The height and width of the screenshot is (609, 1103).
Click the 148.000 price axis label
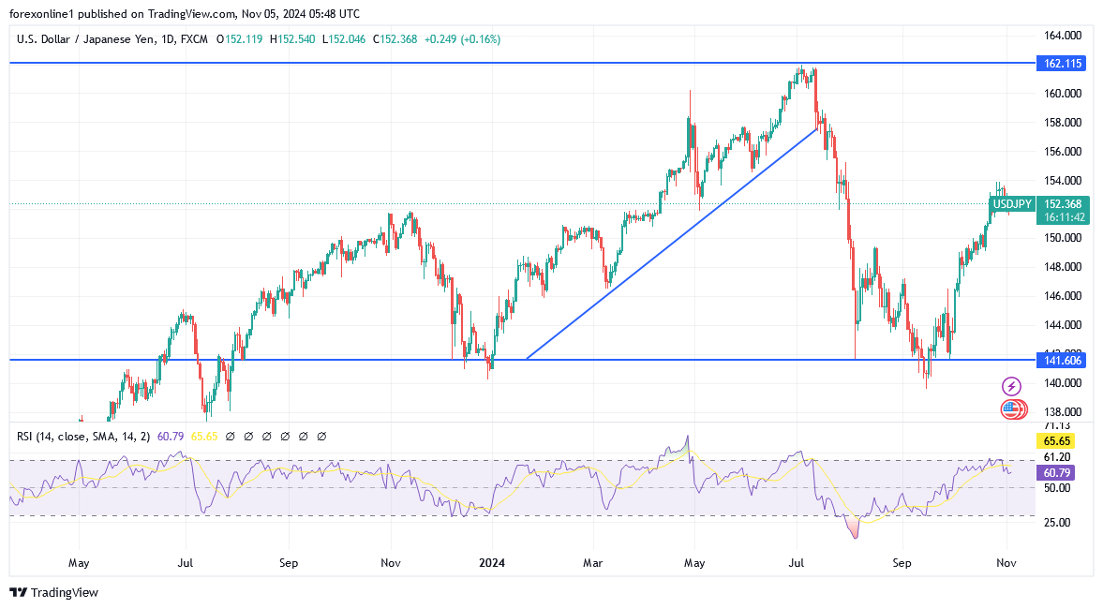[1062, 266]
